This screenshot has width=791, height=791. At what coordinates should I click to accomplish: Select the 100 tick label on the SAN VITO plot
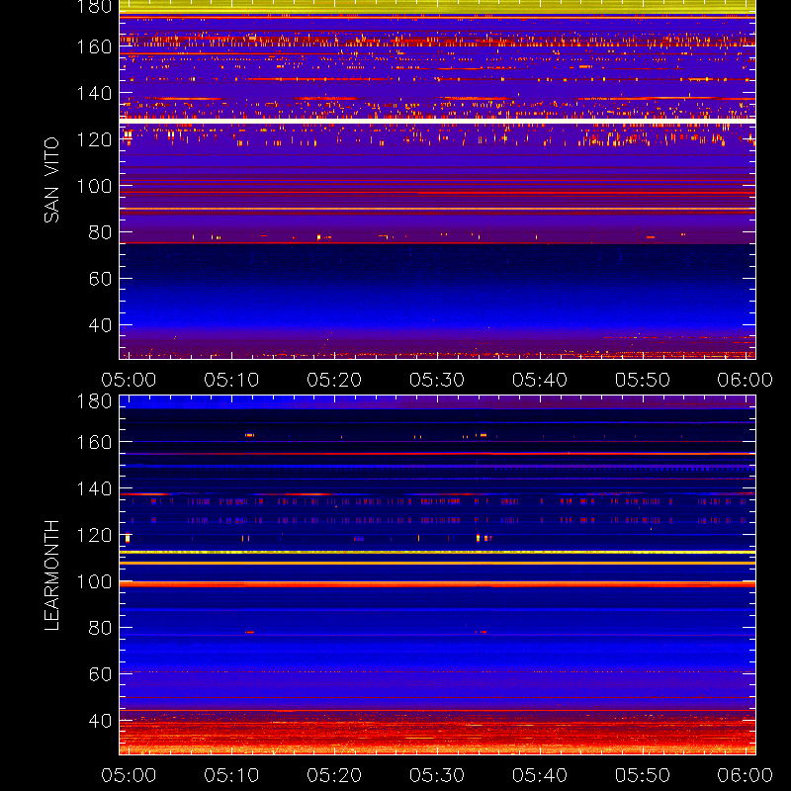tap(94, 186)
